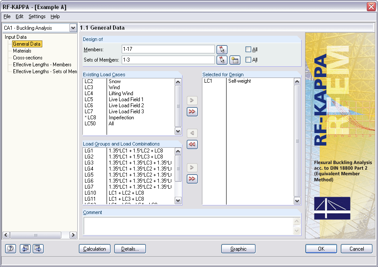Open the CA1 - Buckling Analysis dropdown
Image resolution: width=378 pixels, height=267 pixels.
[73, 28]
